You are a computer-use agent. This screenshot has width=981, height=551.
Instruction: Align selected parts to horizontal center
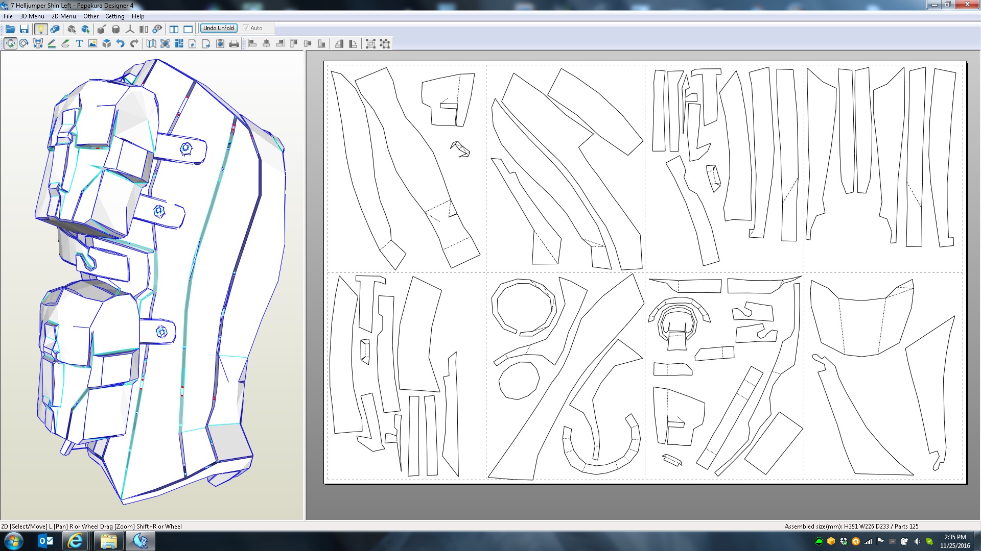pos(266,44)
